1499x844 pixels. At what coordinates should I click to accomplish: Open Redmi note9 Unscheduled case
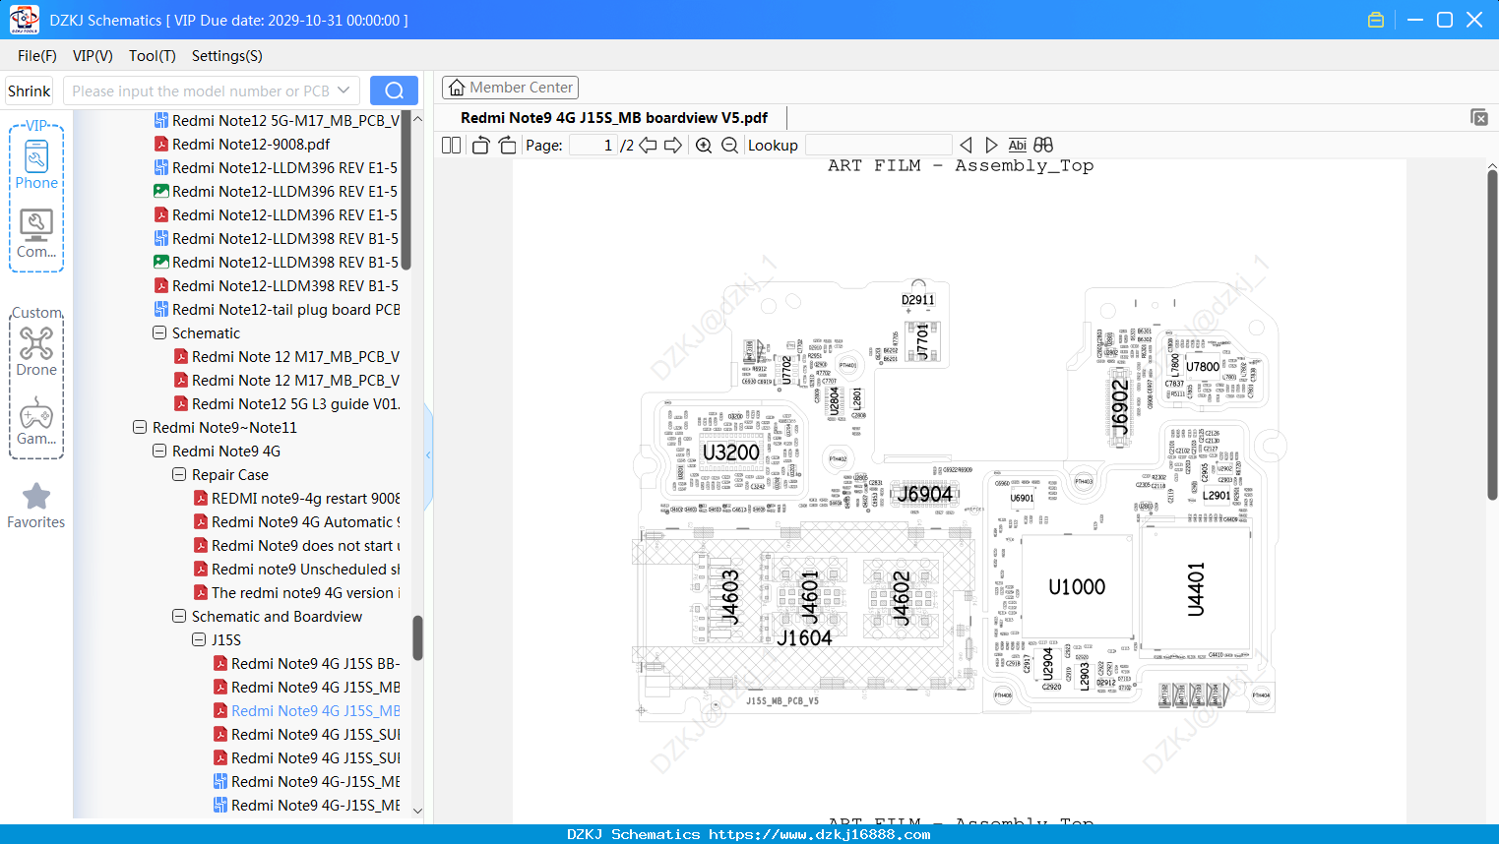tap(297, 569)
